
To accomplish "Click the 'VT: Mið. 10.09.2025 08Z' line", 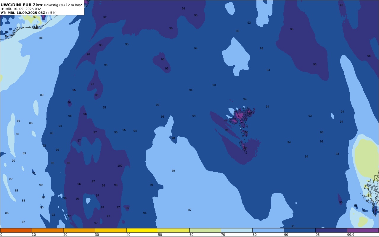I will (x=23, y=13).
